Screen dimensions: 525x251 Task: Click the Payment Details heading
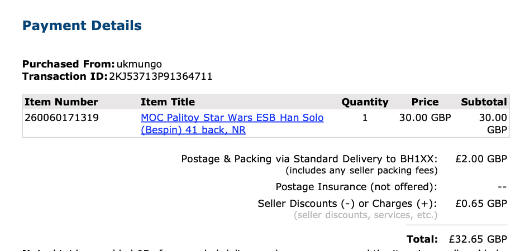(82, 26)
